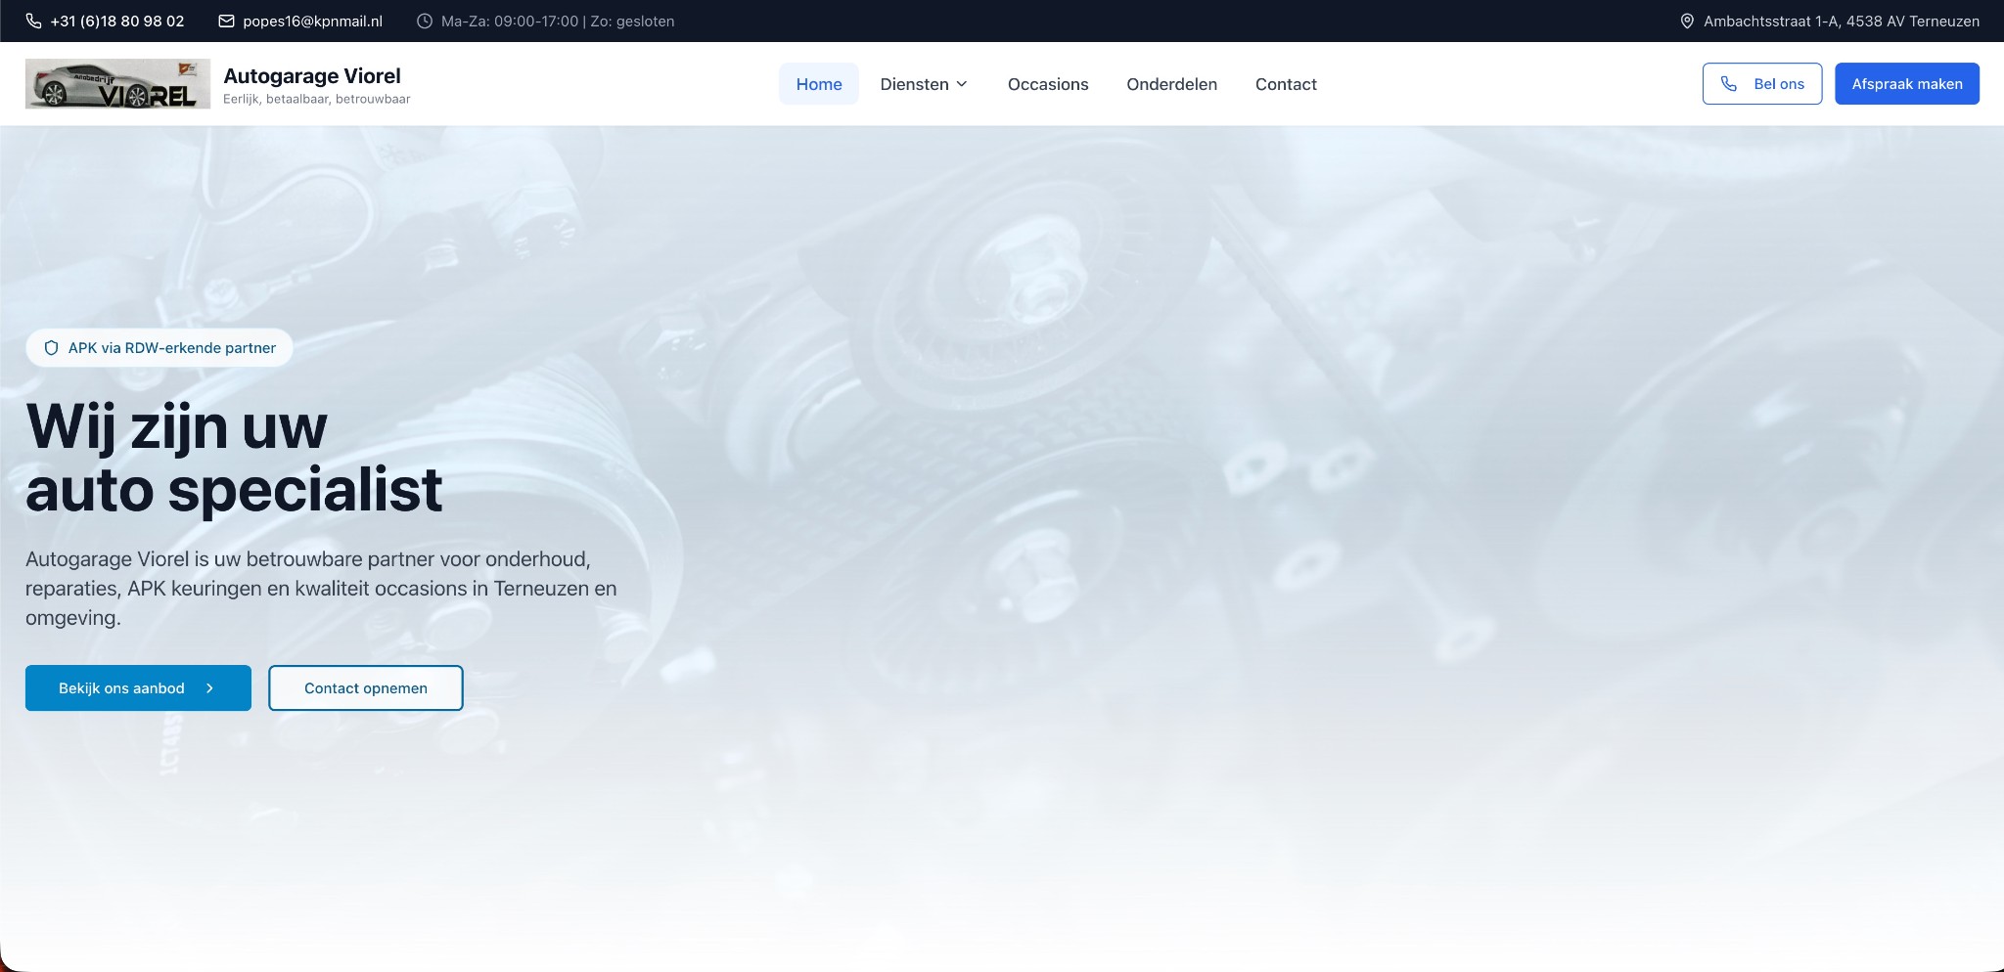
Task: Open the Occasions page
Action: 1047,84
